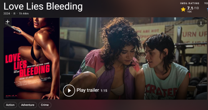The width and height of the screenshot is (208, 110).
Task: Click the cut-off "YO" rating heading
Action: point(206,3)
